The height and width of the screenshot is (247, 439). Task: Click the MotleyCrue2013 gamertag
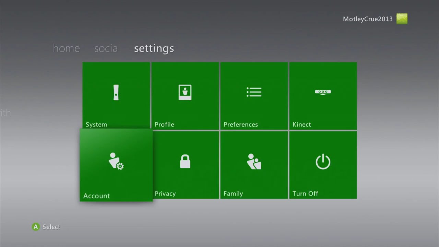click(368, 19)
